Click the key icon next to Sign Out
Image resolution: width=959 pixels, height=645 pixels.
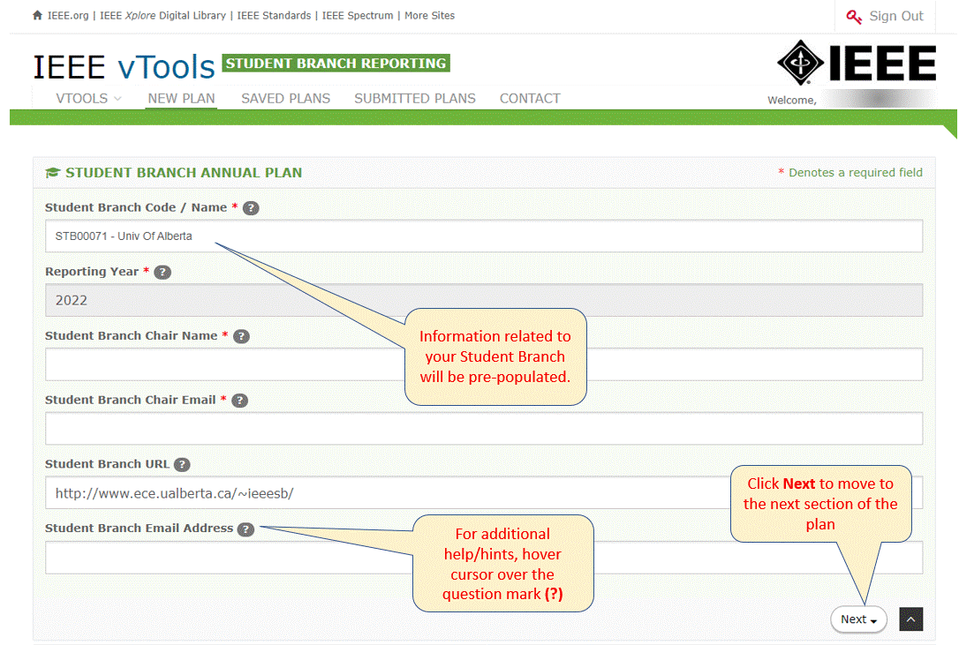854,17
